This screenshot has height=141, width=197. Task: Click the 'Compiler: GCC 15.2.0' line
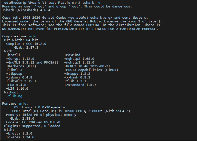point(26,44)
